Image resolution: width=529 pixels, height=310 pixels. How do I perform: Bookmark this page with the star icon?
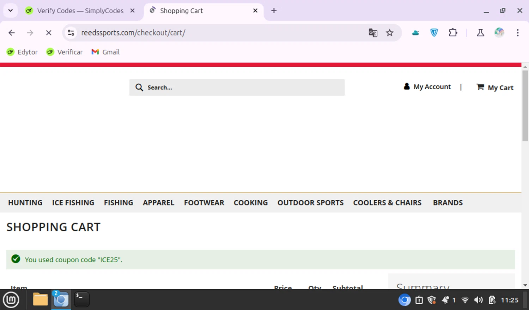390,33
